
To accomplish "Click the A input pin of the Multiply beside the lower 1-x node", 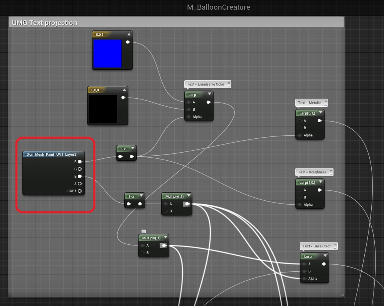I will (x=166, y=204).
